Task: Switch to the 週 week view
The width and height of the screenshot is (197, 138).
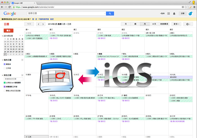Action: (135, 24)
